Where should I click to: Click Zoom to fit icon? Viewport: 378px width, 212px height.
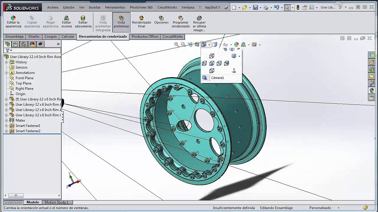(176, 44)
